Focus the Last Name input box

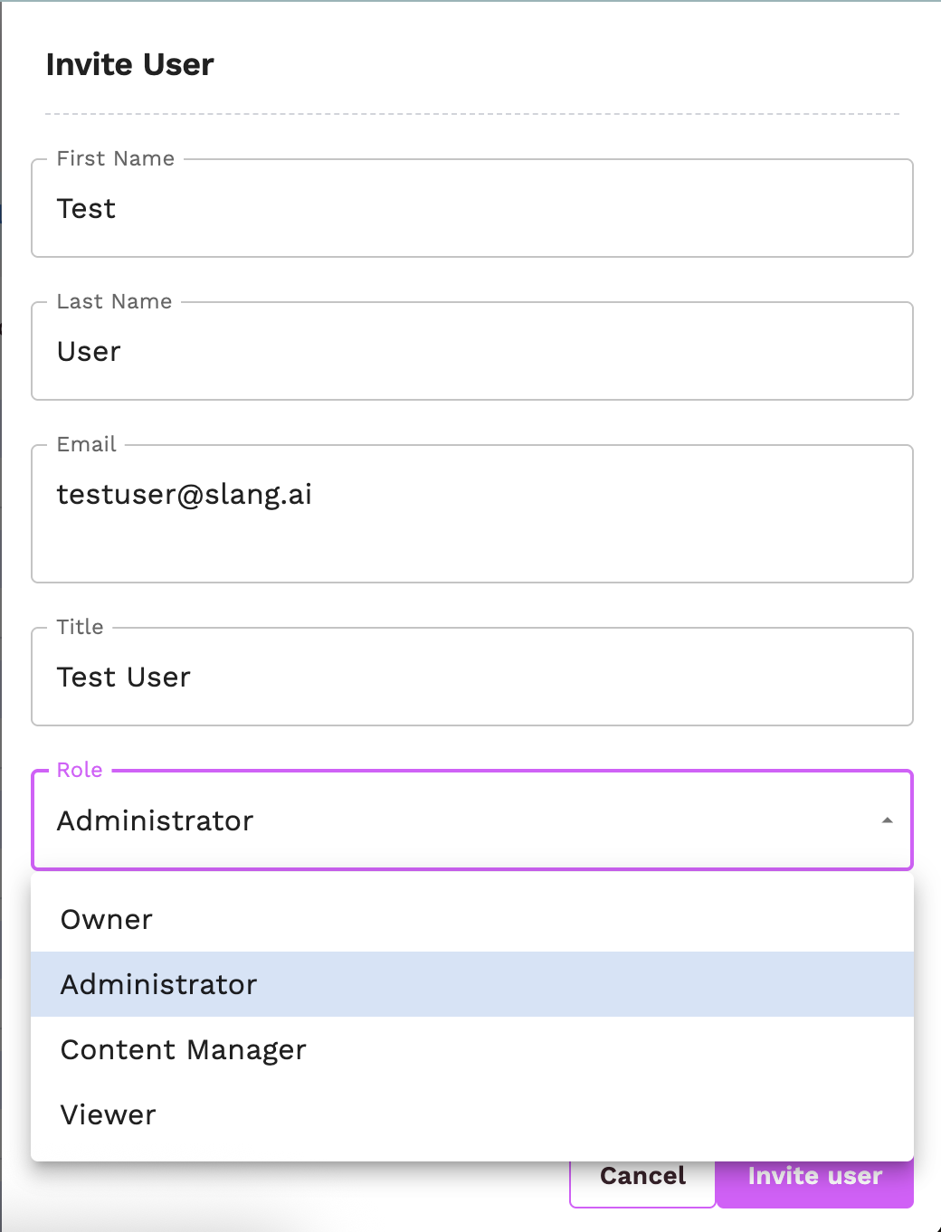(x=470, y=352)
